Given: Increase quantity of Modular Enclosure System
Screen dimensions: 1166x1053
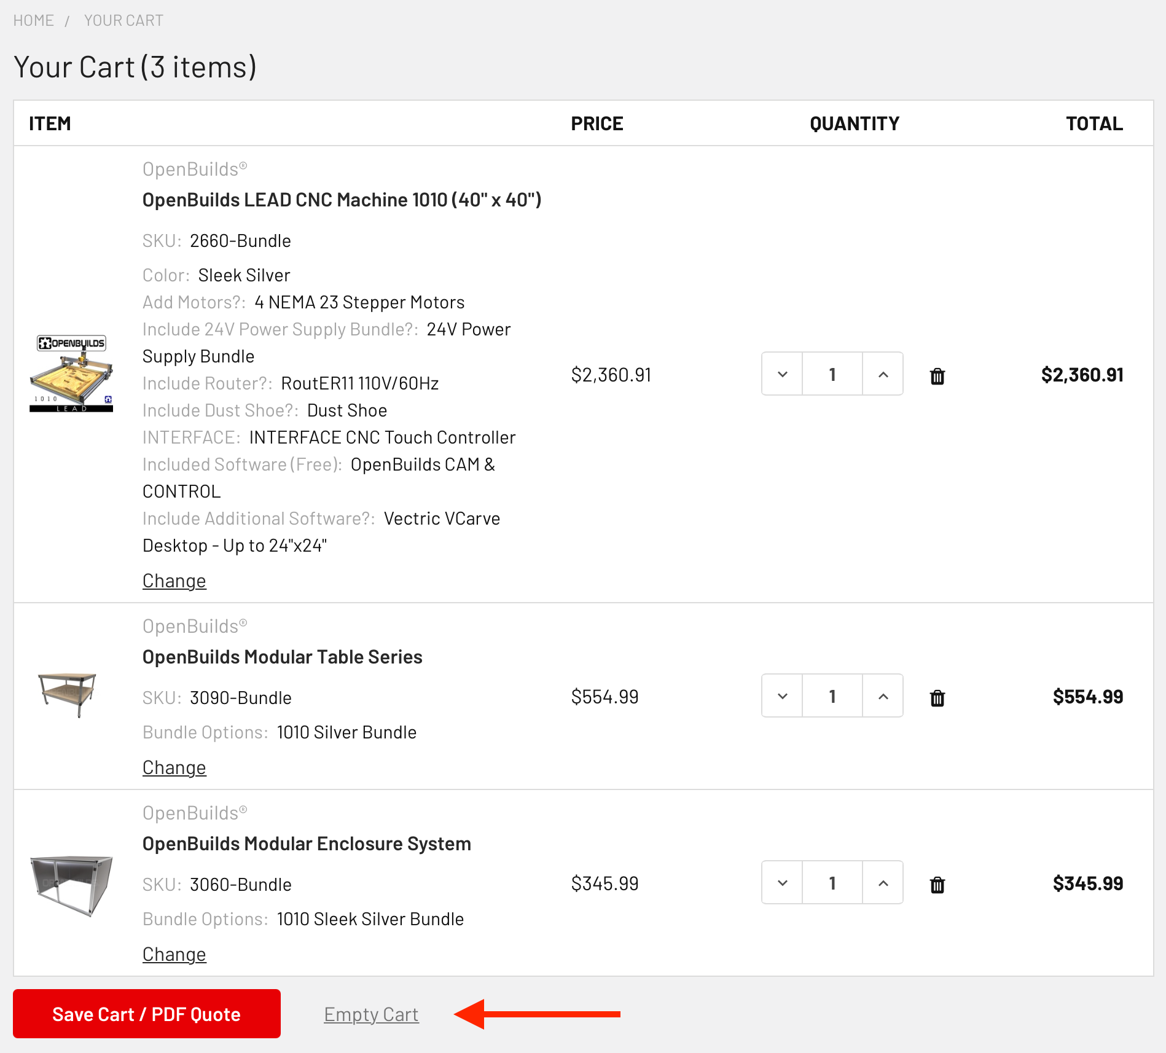Looking at the screenshot, I should tap(883, 883).
